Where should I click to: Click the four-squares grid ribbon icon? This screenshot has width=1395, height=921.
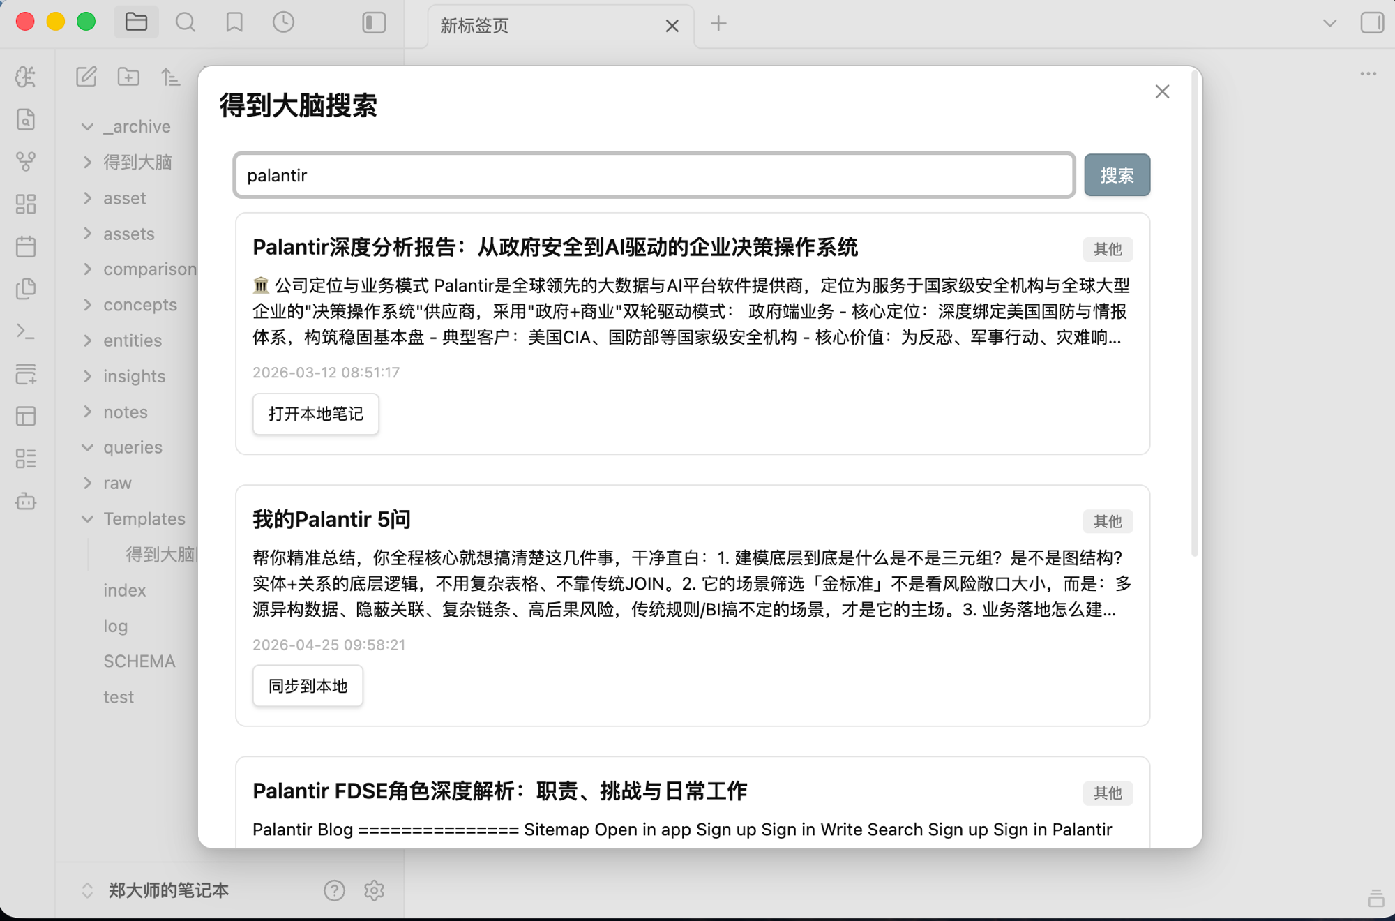(26, 204)
